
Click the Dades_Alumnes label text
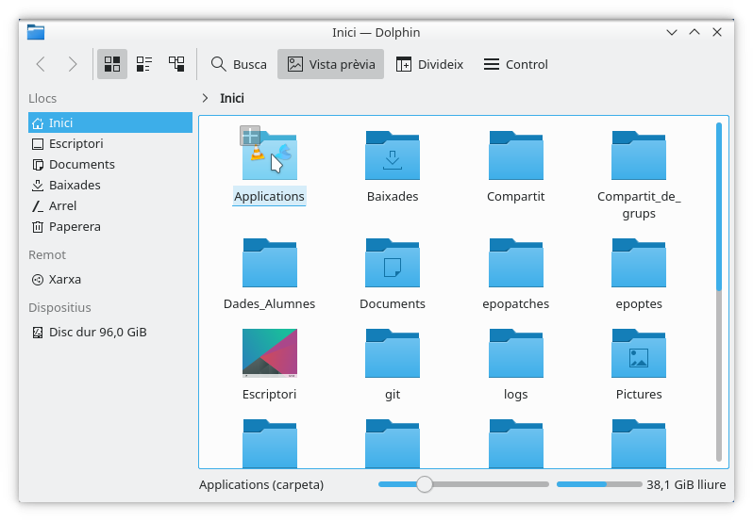270,304
